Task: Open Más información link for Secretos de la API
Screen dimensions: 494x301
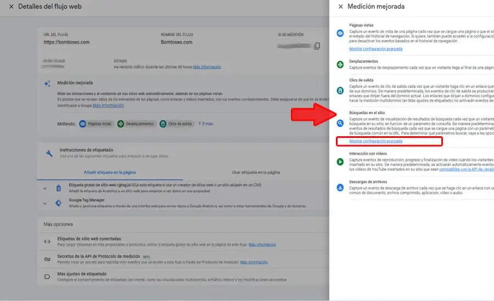Action: [x=254, y=262]
